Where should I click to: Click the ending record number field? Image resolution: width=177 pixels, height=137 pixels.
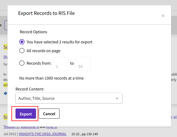click(83, 64)
